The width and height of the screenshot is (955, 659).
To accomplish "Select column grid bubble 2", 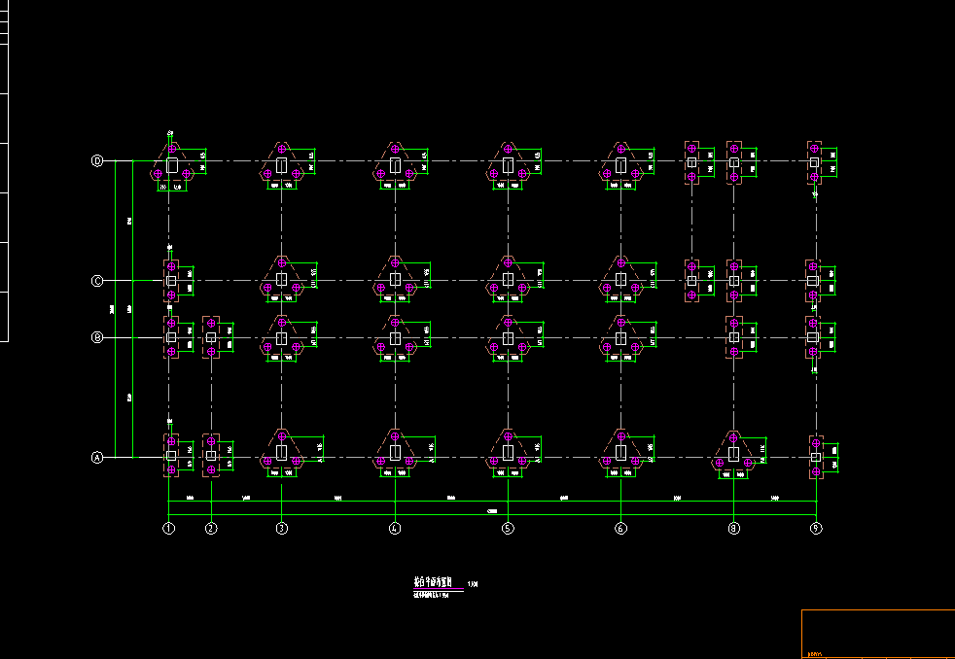I will [x=211, y=529].
